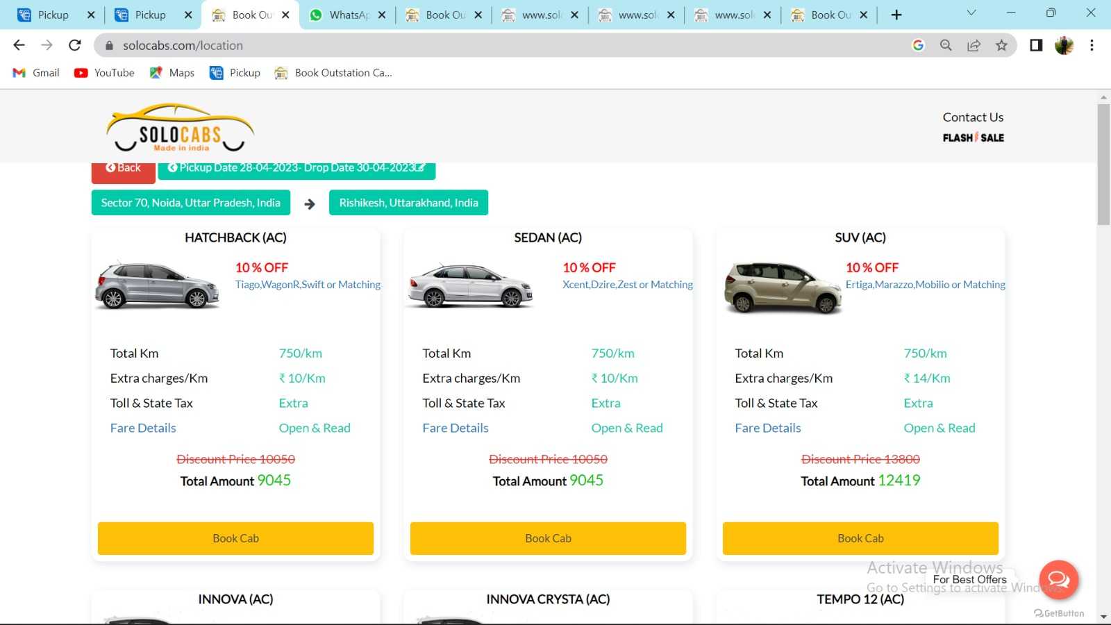Image resolution: width=1111 pixels, height=625 pixels.
Task: Click the SUV car image
Action: (x=783, y=287)
